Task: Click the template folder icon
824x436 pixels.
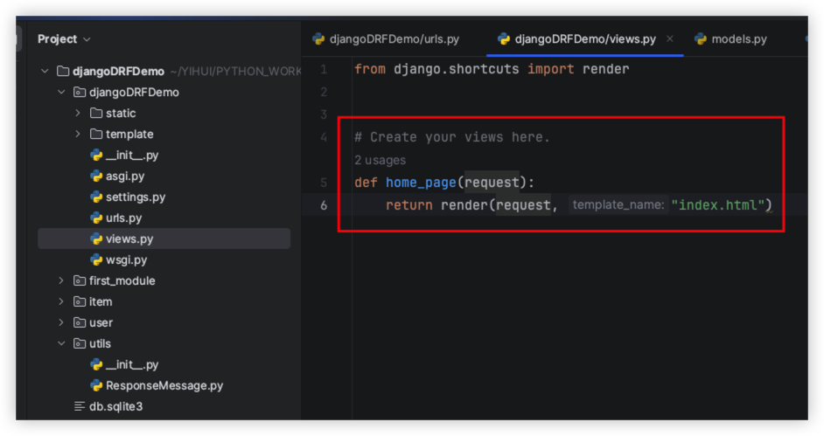Action: [96, 135]
